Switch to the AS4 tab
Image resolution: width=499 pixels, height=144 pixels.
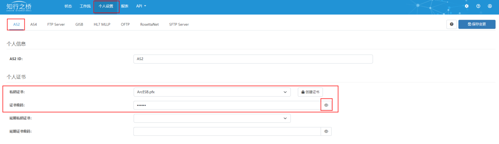(x=33, y=24)
